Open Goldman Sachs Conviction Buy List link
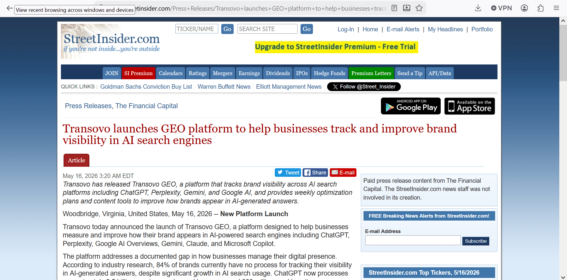This screenshot has height=280, width=567. coord(146,87)
